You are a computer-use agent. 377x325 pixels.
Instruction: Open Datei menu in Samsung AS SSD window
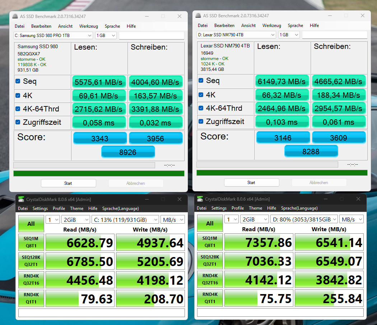(x=19, y=26)
